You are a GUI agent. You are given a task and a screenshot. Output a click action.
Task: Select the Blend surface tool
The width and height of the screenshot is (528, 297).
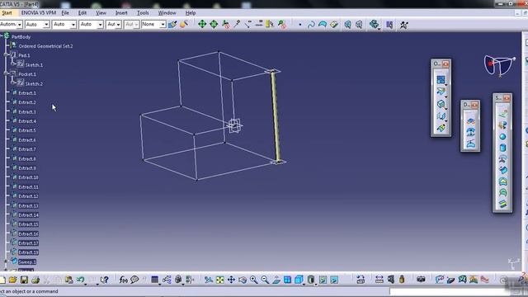coord(502,204)
